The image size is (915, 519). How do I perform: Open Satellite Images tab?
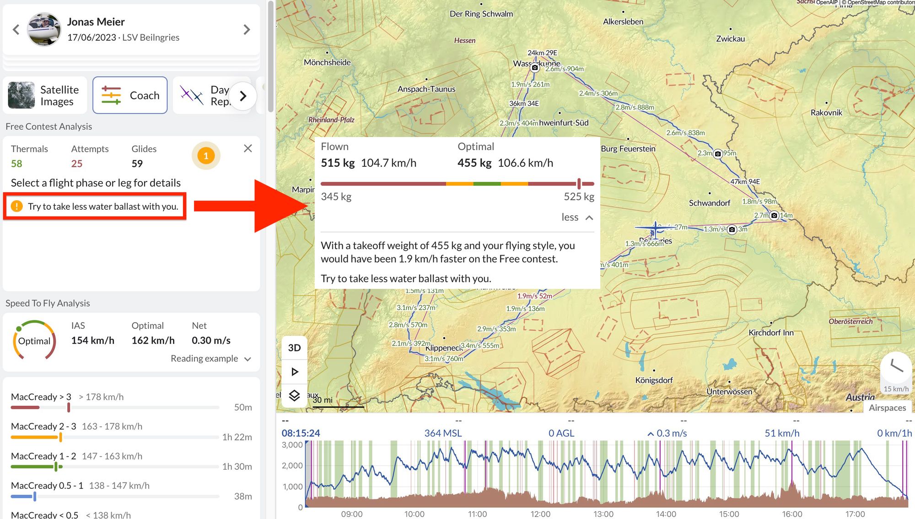click(45, 95)
